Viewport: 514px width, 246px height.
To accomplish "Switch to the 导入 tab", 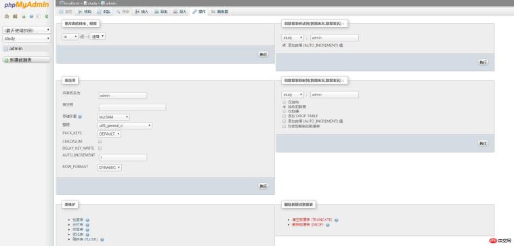I will tap(180, 12).
